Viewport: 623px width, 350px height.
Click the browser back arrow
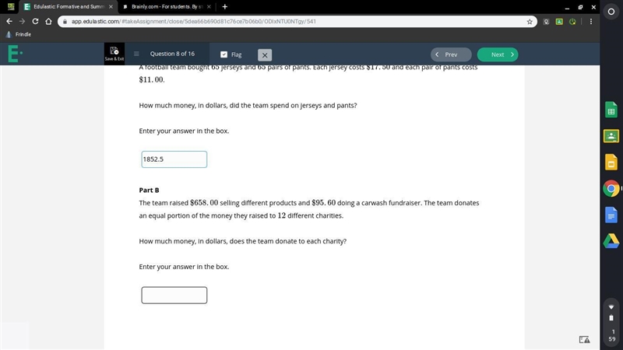click(9, 22)
